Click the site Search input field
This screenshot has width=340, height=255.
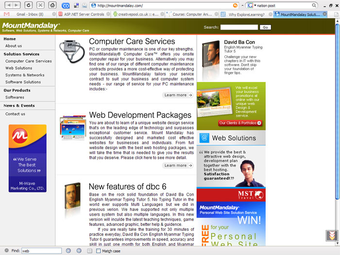[239, 27]
